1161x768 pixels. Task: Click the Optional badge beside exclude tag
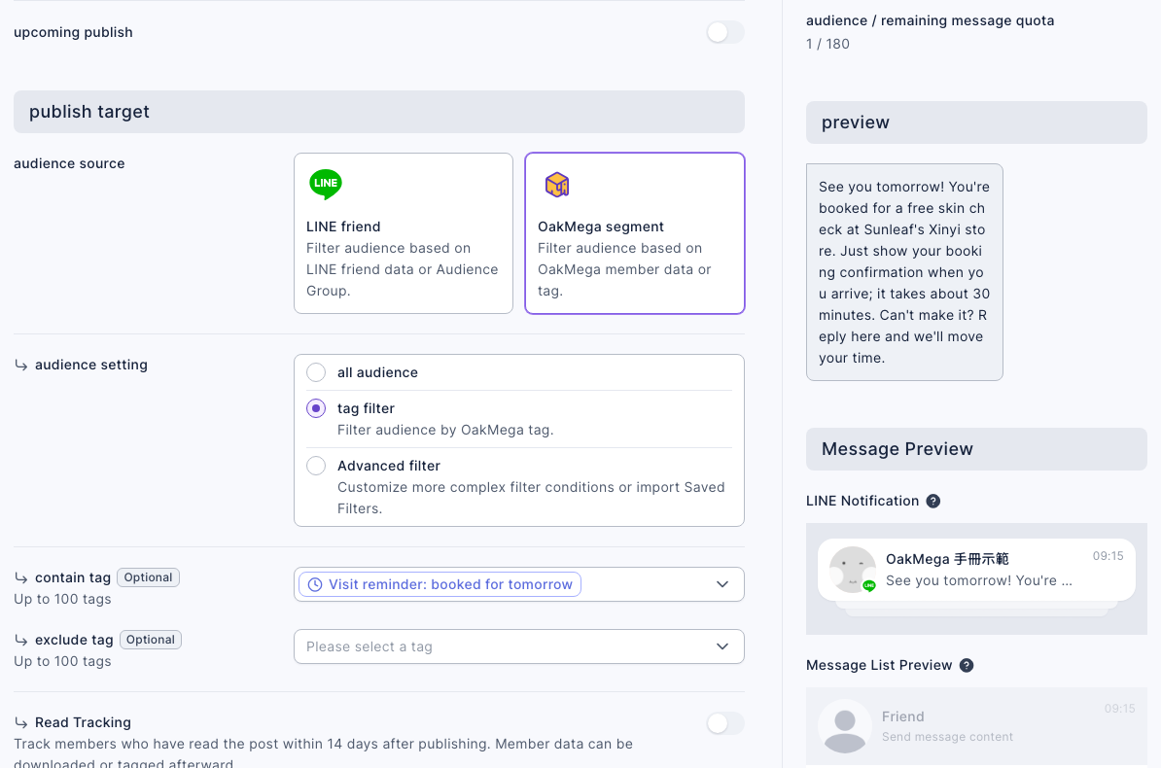click(x=151, y=640)
